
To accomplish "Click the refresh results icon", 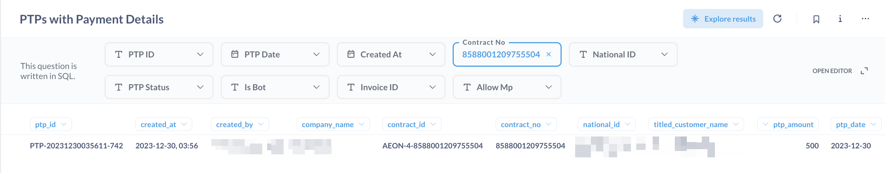I will click(x=777, y=19).
